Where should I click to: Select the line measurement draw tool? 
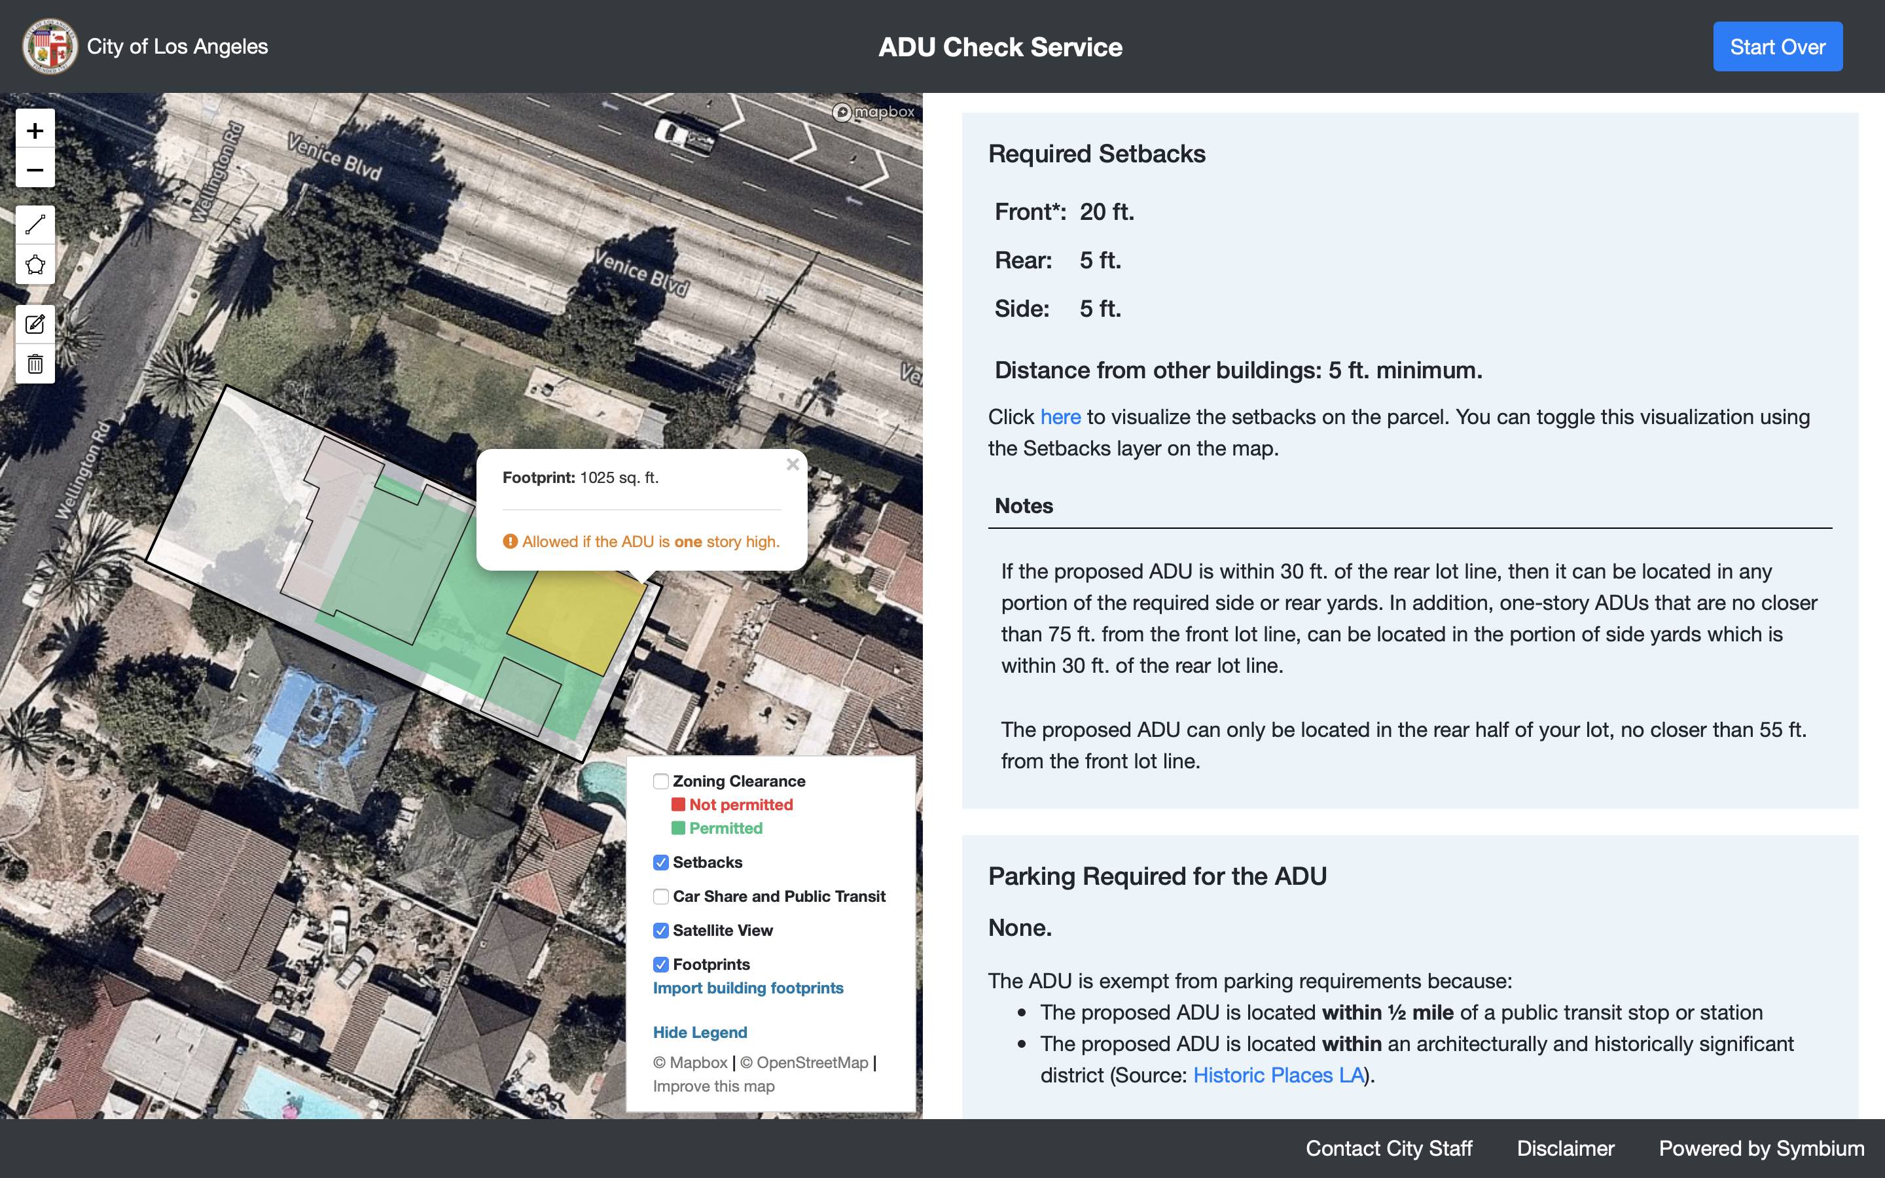pos(35,225)
